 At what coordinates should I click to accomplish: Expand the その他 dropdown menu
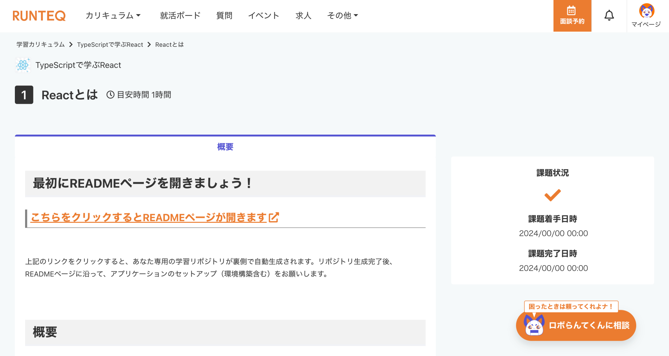click(343, 15)
